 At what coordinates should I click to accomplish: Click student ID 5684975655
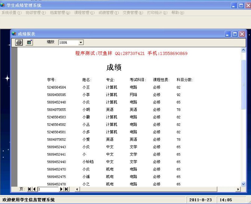pyautogui.click(x=56, y=110)
